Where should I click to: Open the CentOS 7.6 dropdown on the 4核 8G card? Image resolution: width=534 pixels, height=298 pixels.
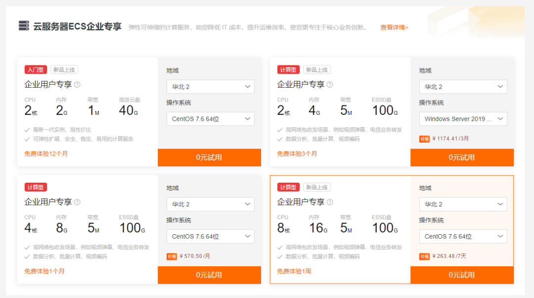point(210,236)
